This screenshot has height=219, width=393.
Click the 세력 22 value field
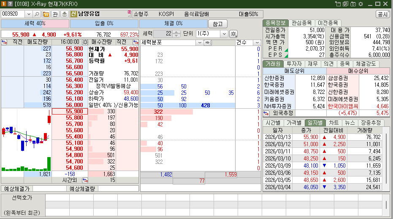[163, 34]
